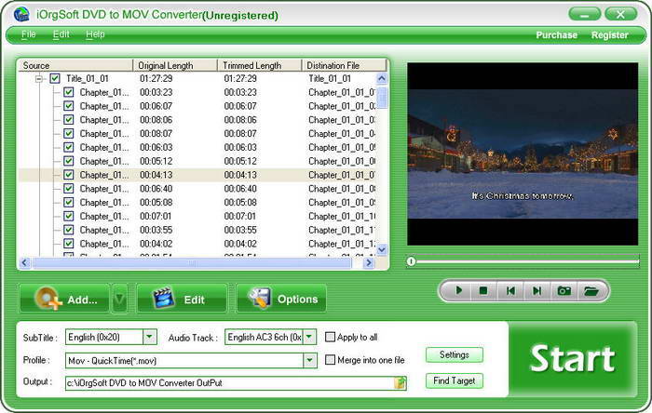Enable Merge into one file
The image size is (652, 413).
[330, 359]
